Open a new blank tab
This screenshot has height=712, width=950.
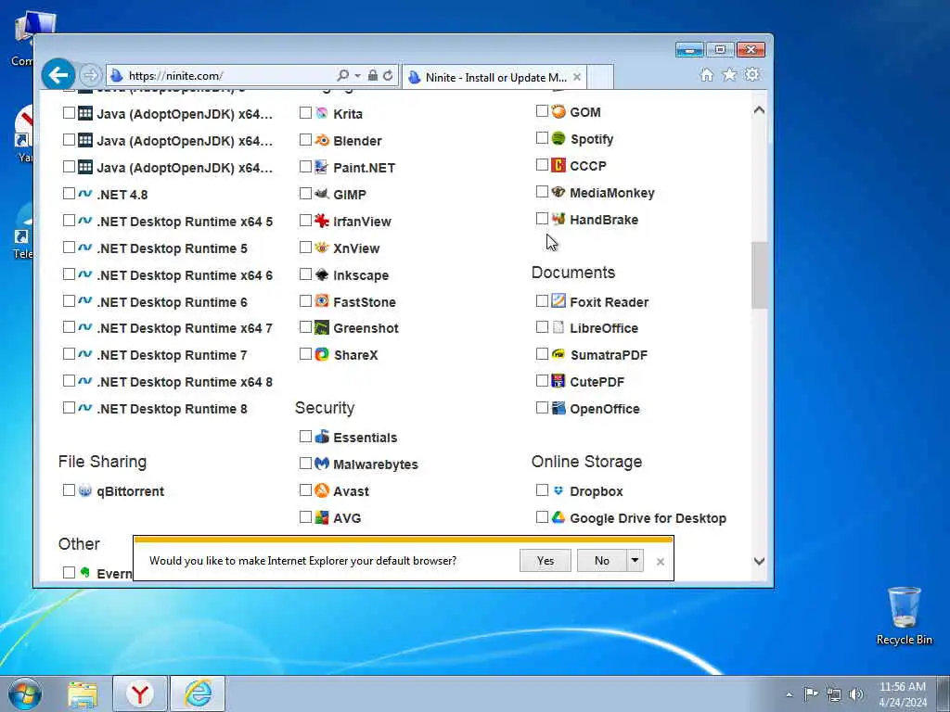coord(600,78)
